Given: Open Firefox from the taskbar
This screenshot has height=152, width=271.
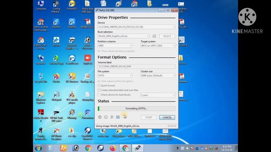Looking at the screenshot, I should pos(113,148).
